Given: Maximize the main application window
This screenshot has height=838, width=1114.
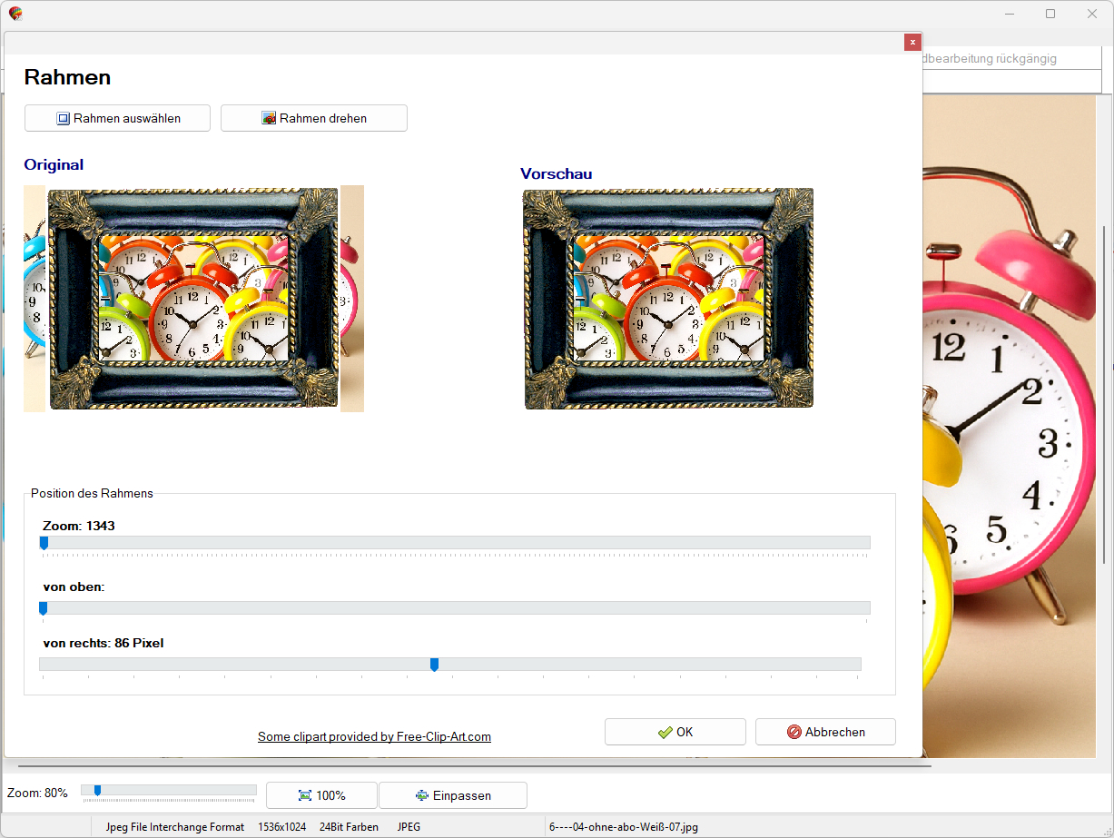Looking at the screenshot, I should tap(1050, 14).
